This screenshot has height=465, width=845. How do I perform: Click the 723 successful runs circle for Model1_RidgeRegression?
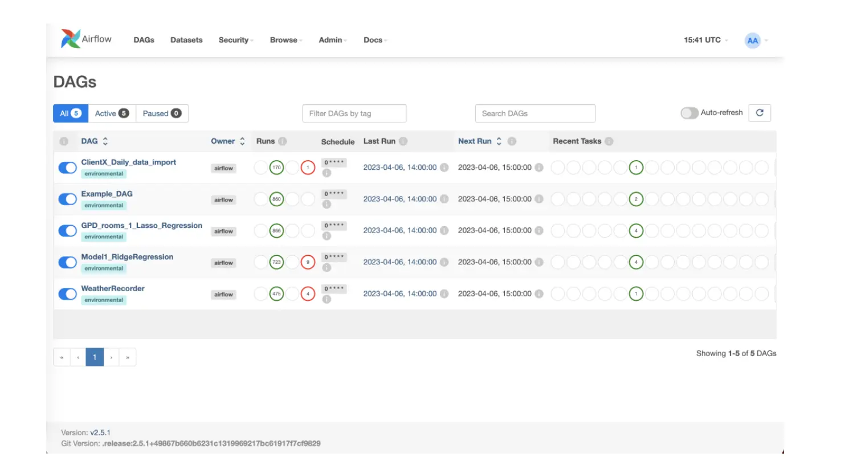(x=276, y=262)
